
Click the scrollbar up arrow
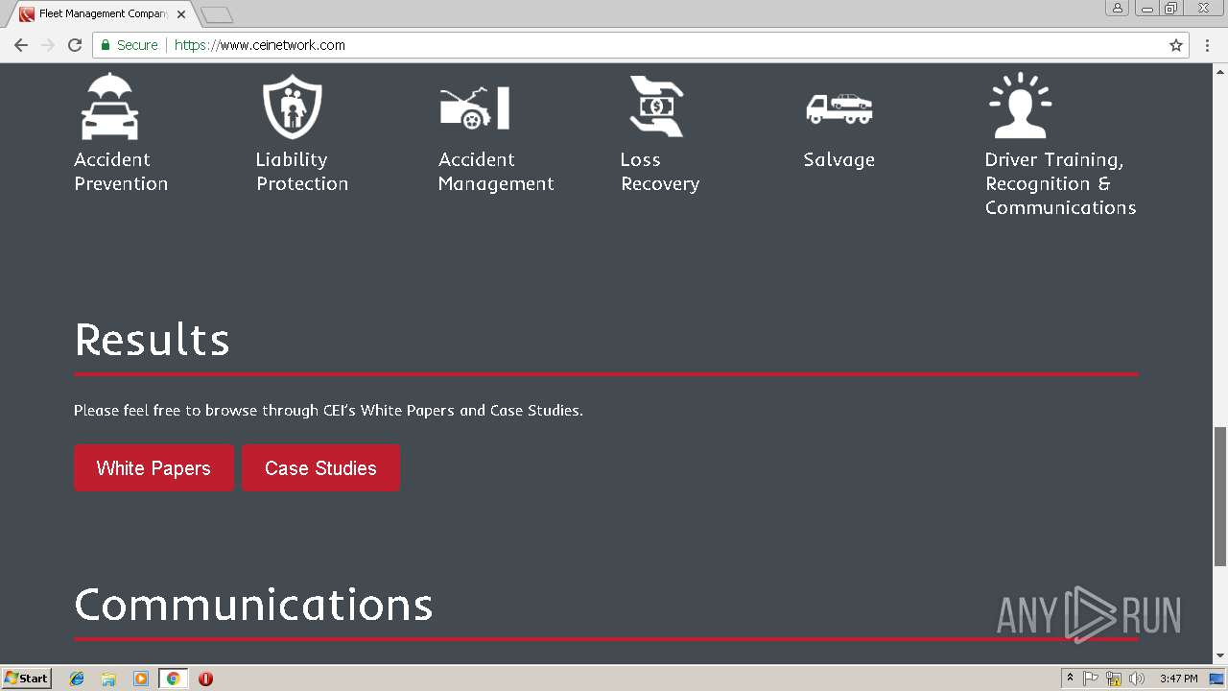(x=1220, y=71)
